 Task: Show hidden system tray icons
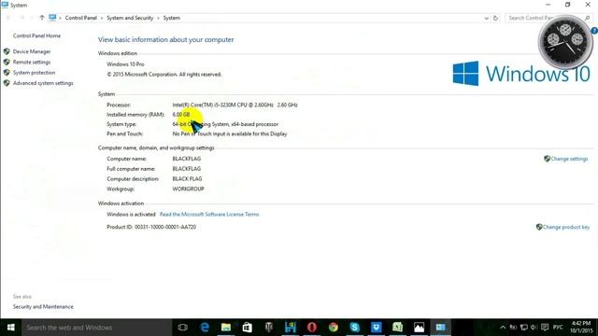(x=503, y=328)
